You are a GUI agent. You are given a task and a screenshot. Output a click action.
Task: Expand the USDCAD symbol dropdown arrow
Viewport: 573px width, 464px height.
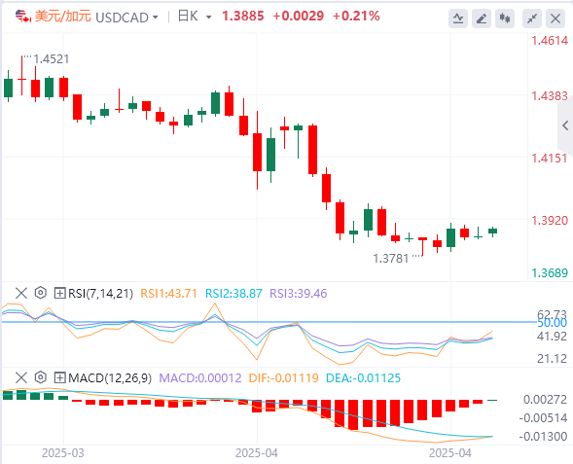coord(156,18)
